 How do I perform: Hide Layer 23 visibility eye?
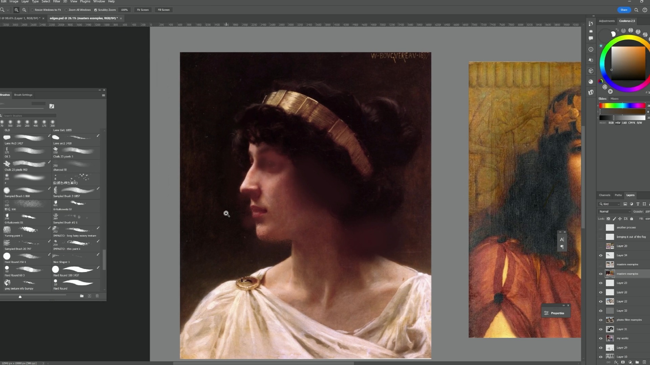point(601,283)
